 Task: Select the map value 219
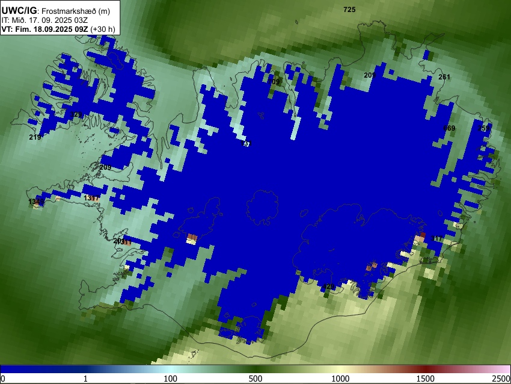pos(35,137)
